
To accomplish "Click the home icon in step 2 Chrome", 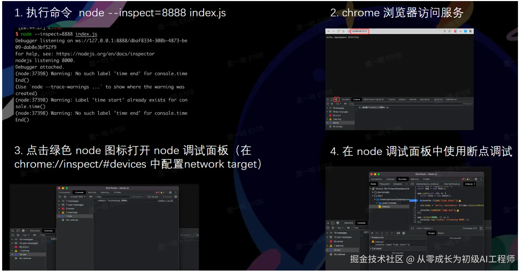I will [x=343, y=31].
